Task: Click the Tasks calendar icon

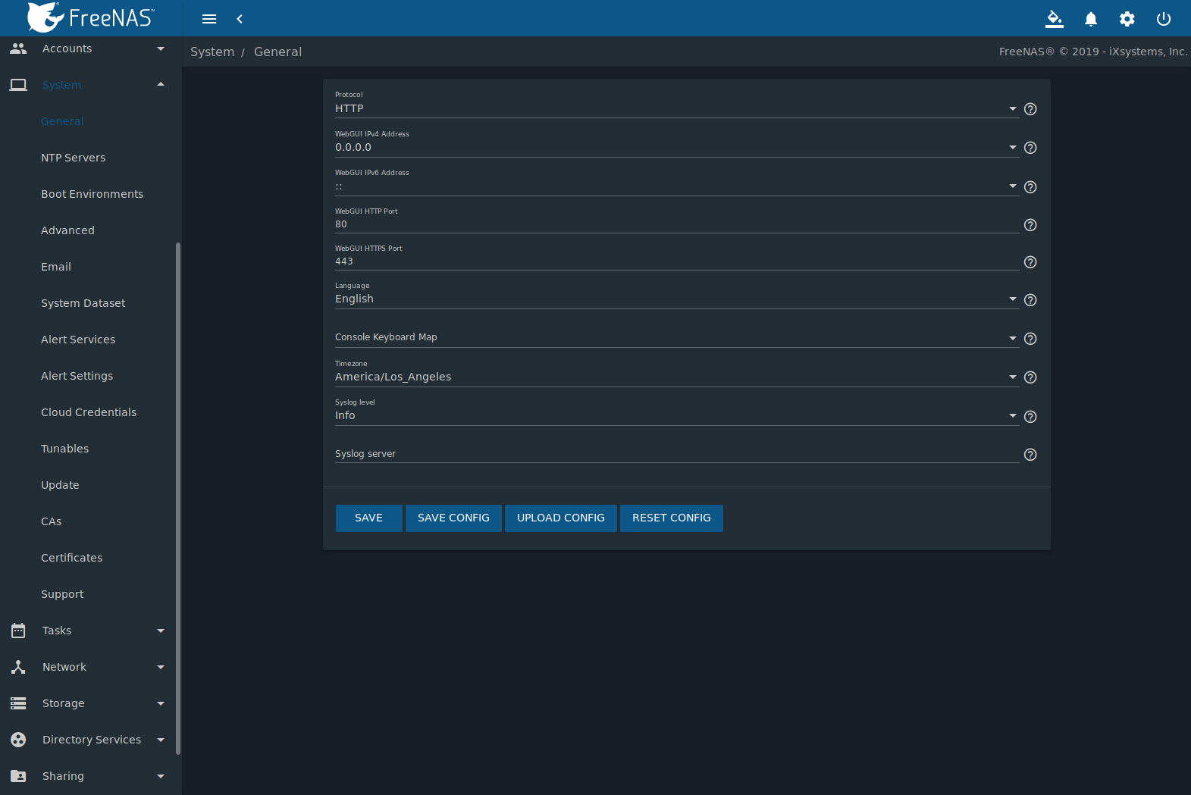Action: tap(18, 631)
